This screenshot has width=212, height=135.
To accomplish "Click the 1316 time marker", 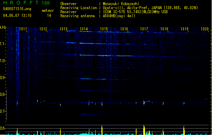I will (124, 29).
